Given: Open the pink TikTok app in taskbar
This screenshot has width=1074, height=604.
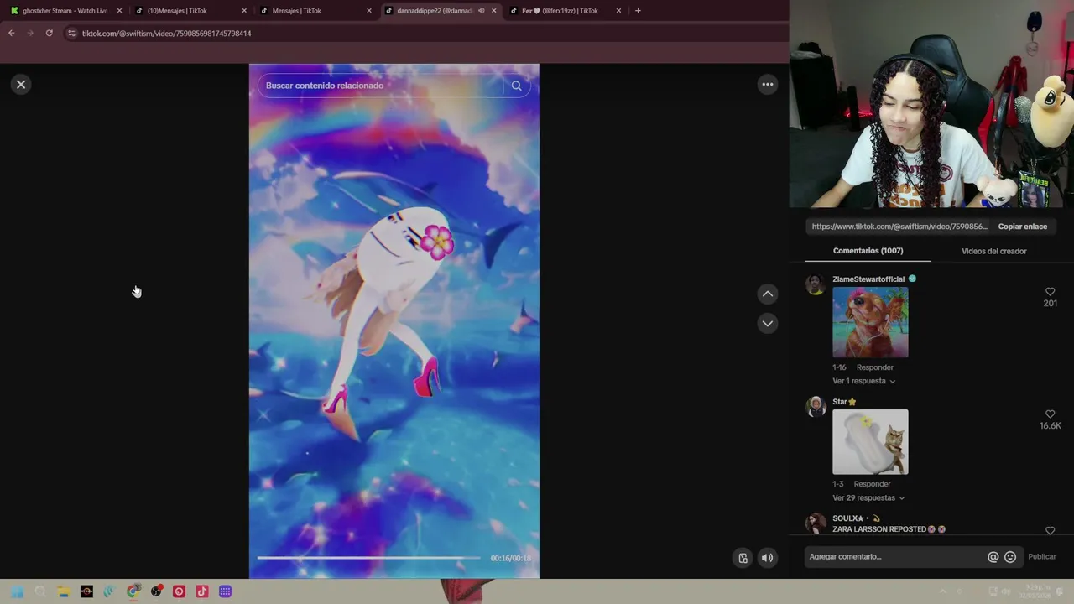Looking at the screenshot, I should (201, 591).
